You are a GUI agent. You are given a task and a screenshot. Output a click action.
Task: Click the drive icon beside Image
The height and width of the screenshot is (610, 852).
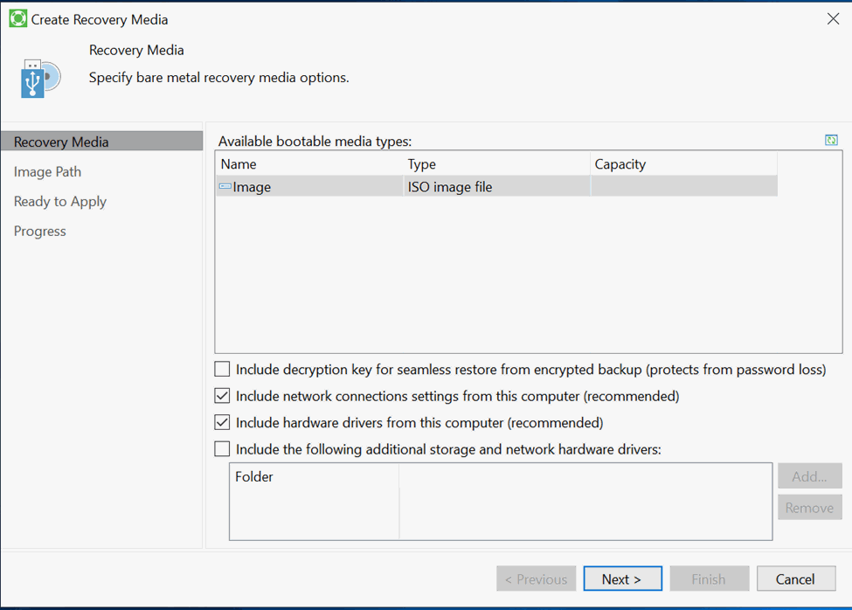(225, 186)
